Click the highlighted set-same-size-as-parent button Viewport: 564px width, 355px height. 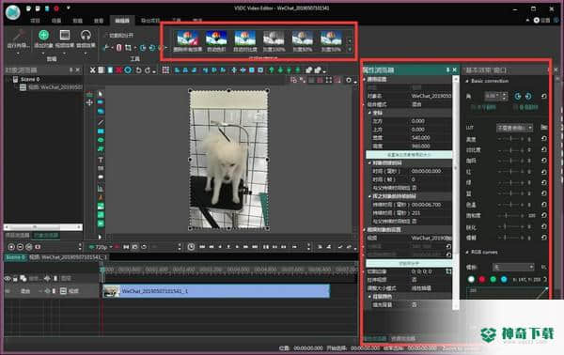[409, 155]
